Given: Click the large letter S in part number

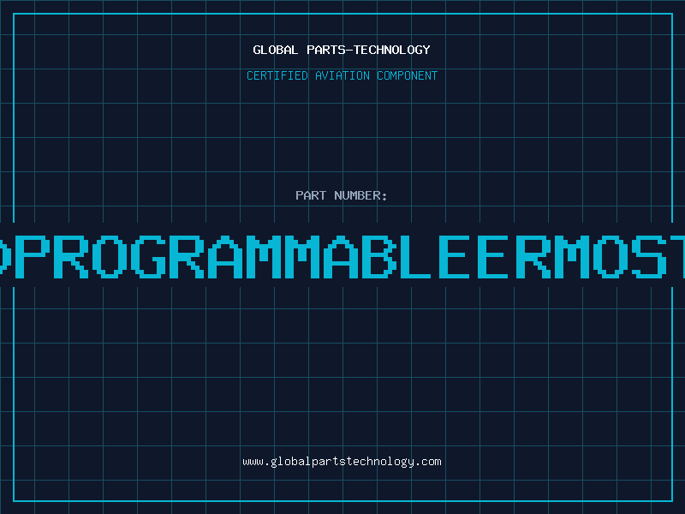Looking at the screenshot, I should (x=649, y=256).
